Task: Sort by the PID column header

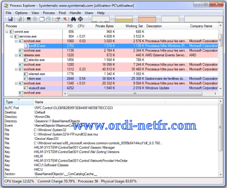Action: [69, 26]
